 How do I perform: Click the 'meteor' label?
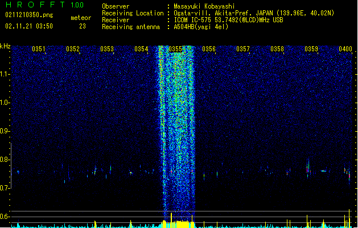point(81,18)
